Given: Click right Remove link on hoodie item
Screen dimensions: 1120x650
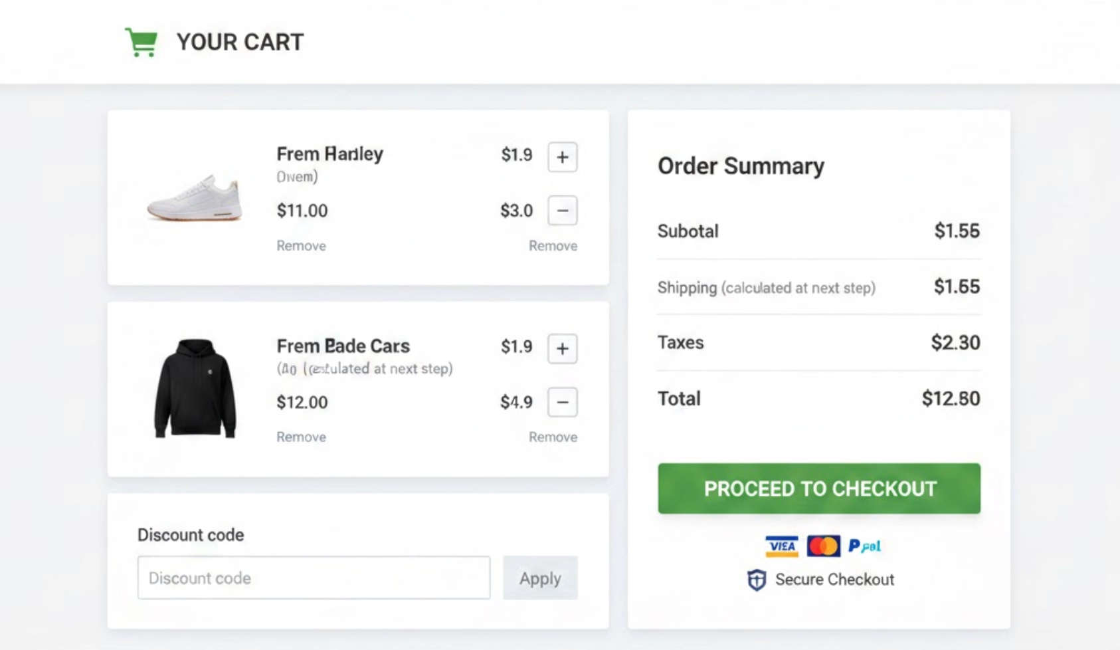Looking at the screenshot, I should tap(553, 437).
